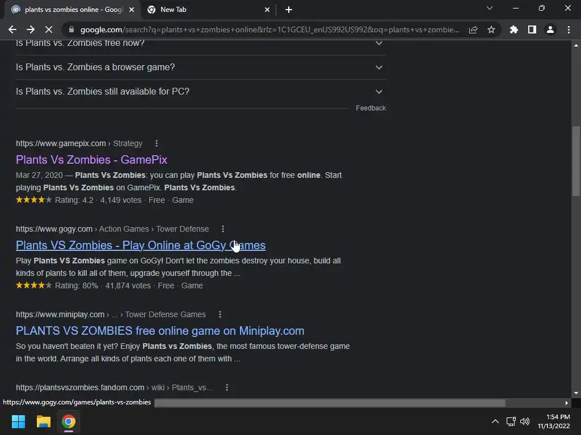The image size is (581, 435).
Task: Click the gamepix.com URL breadcrumb
Action: tap(79, 143)
